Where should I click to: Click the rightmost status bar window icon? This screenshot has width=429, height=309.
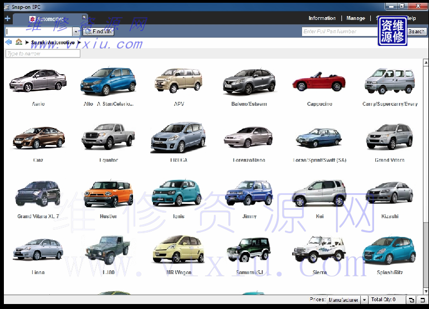422,300
